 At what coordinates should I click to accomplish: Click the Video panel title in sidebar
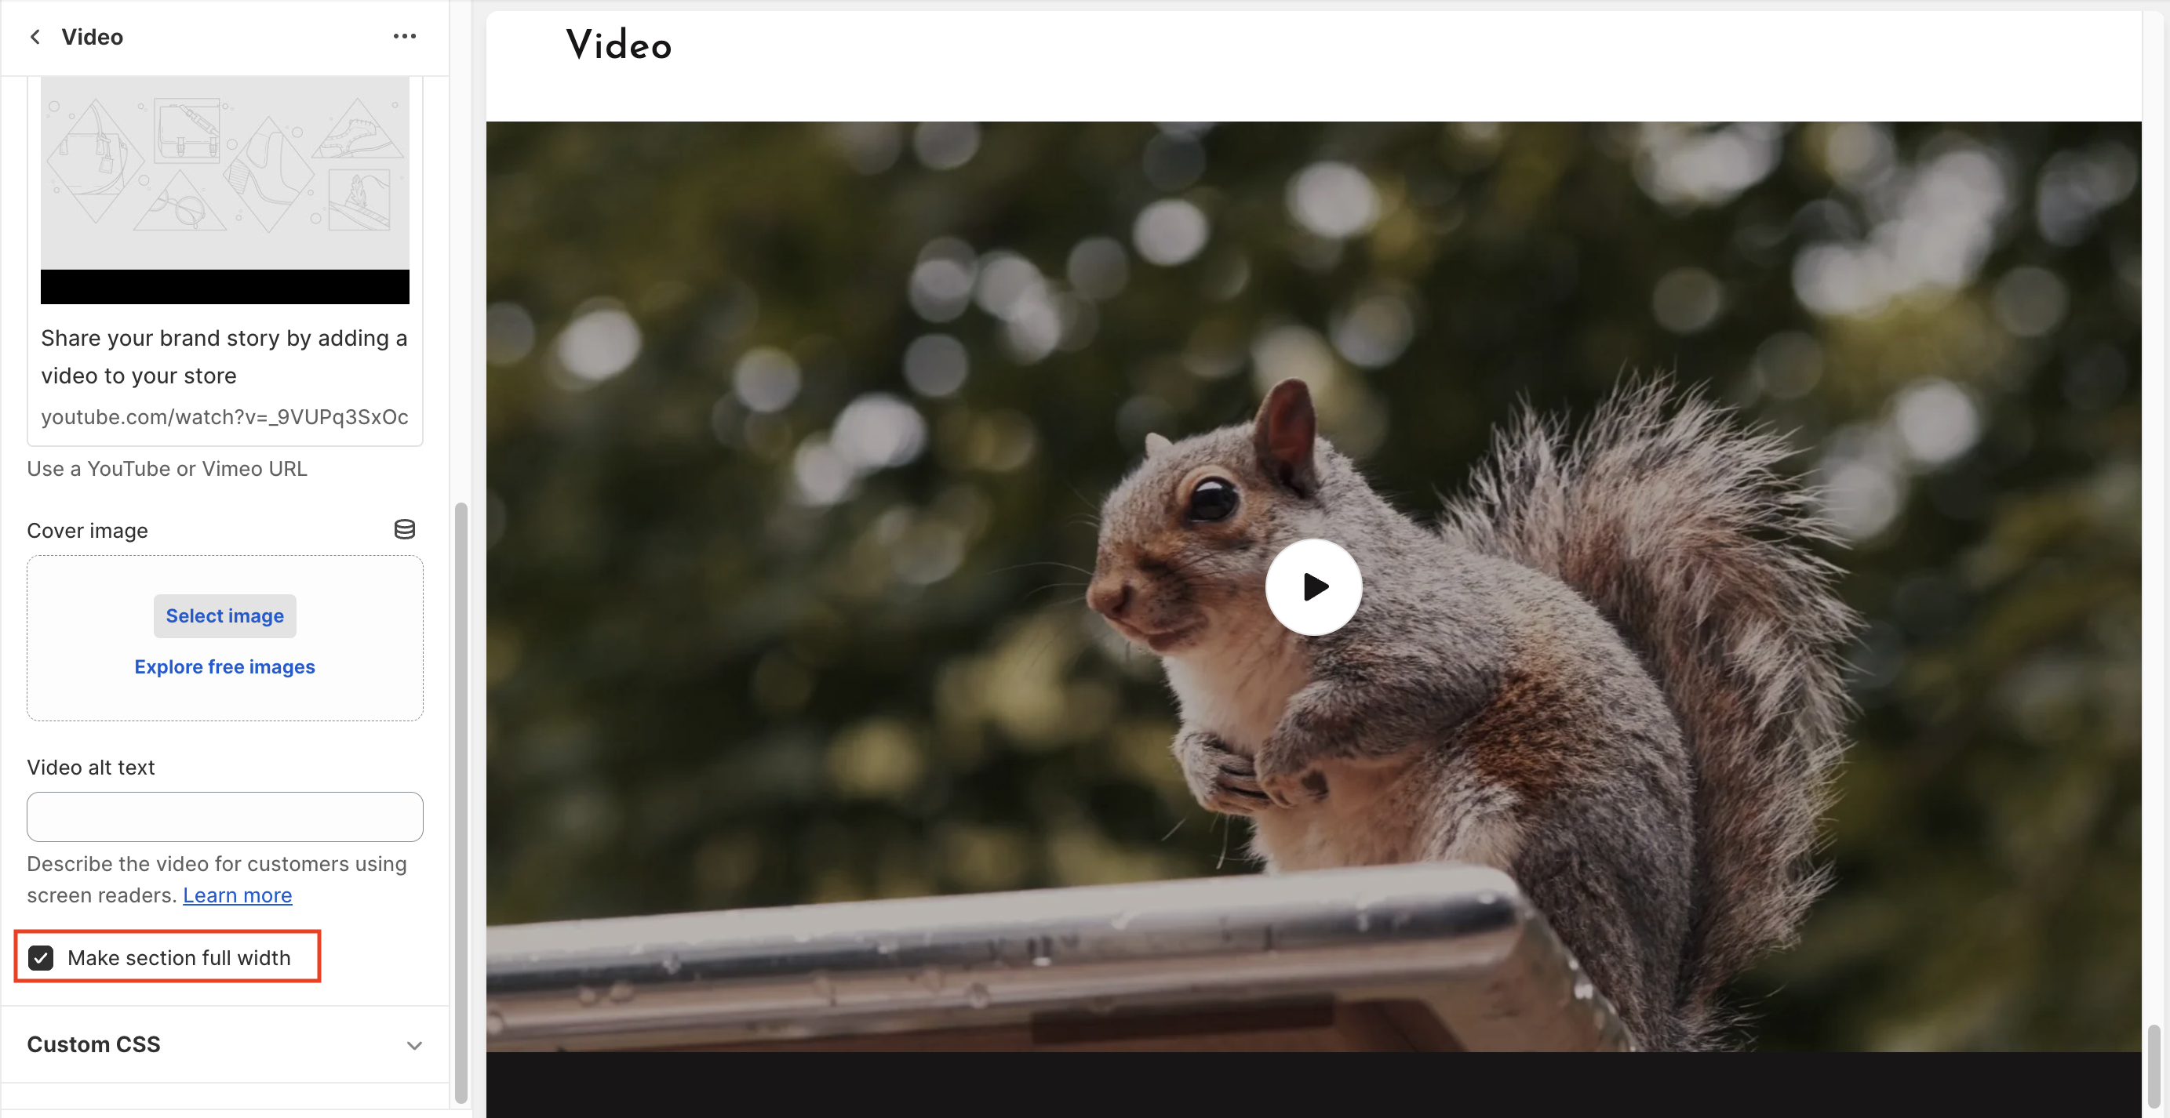92,37
